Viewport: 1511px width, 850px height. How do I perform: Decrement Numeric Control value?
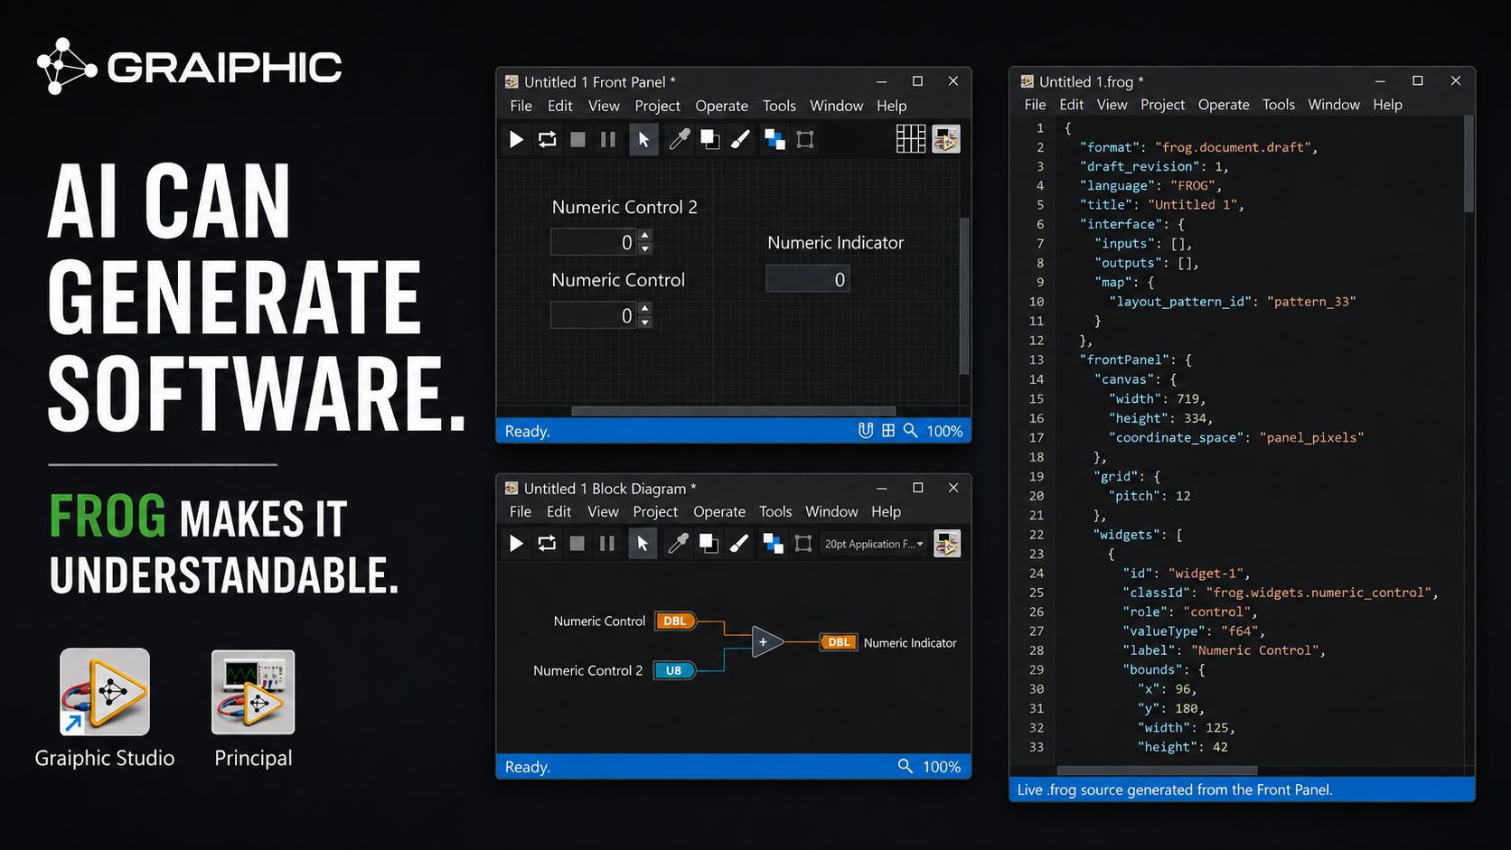(645, 322)
